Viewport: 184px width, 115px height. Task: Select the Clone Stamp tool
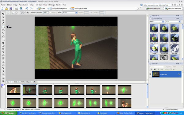(x=3, y=58)
